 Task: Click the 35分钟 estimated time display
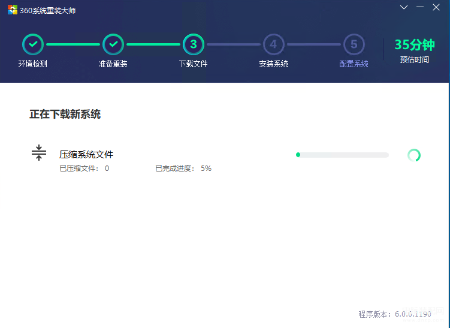(x=415, y=45)
